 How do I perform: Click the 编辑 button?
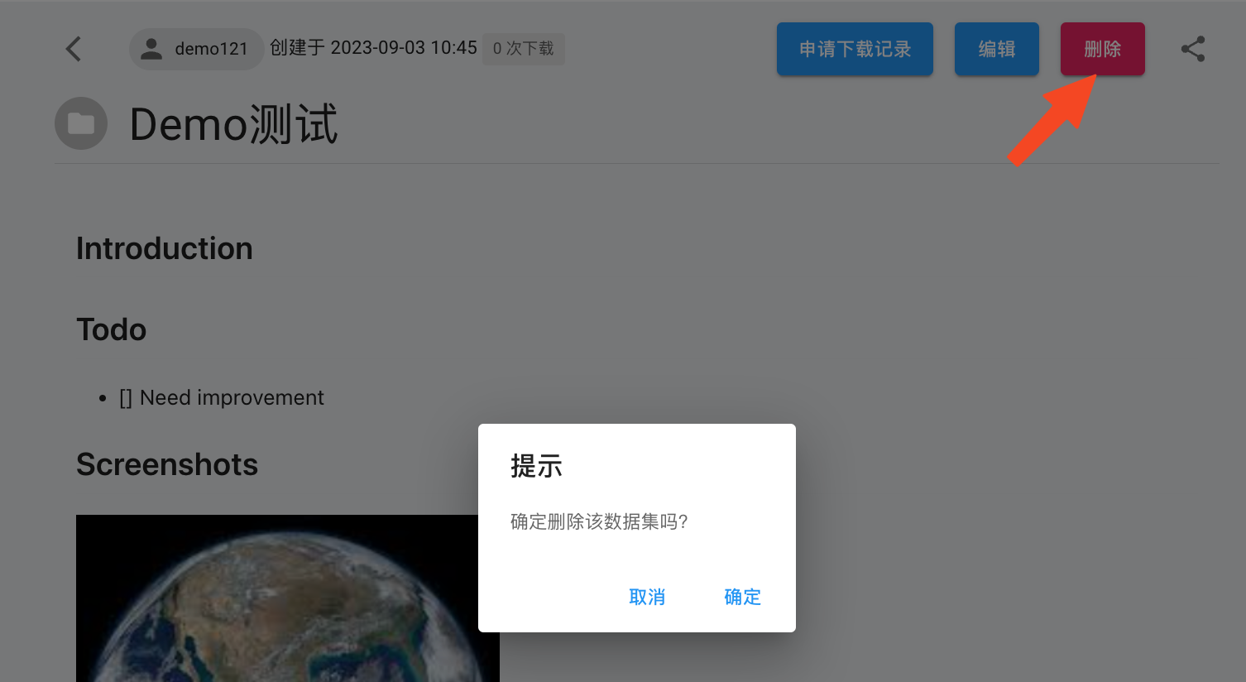pyautogui.click(x=996, y=49)
